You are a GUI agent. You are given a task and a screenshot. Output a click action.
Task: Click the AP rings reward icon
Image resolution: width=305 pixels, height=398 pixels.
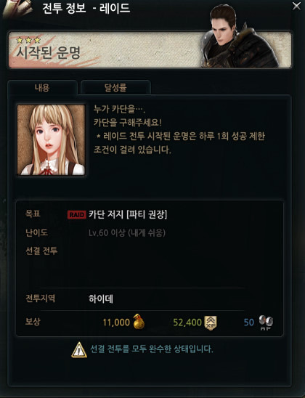266,322
